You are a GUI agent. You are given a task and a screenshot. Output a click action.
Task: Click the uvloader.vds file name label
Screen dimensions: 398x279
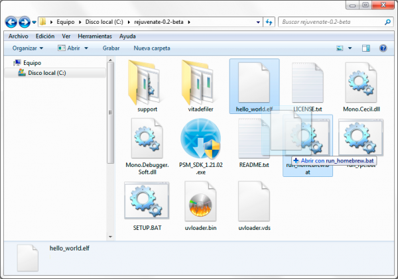(x=254, y=228)
